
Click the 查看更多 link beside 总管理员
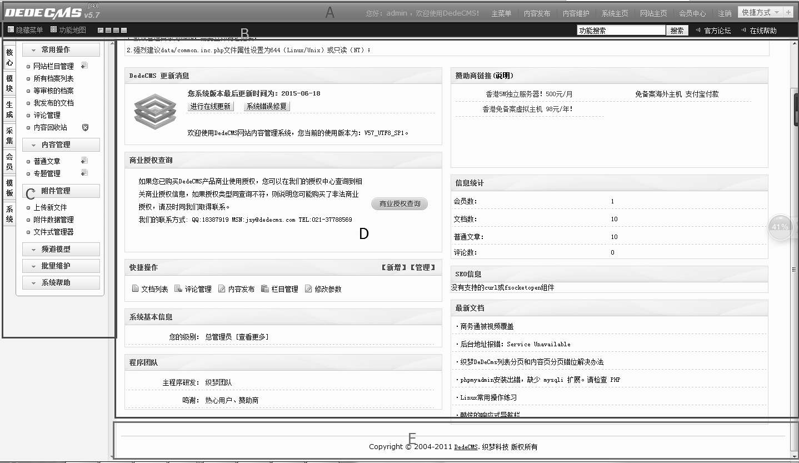coord(252,337)
